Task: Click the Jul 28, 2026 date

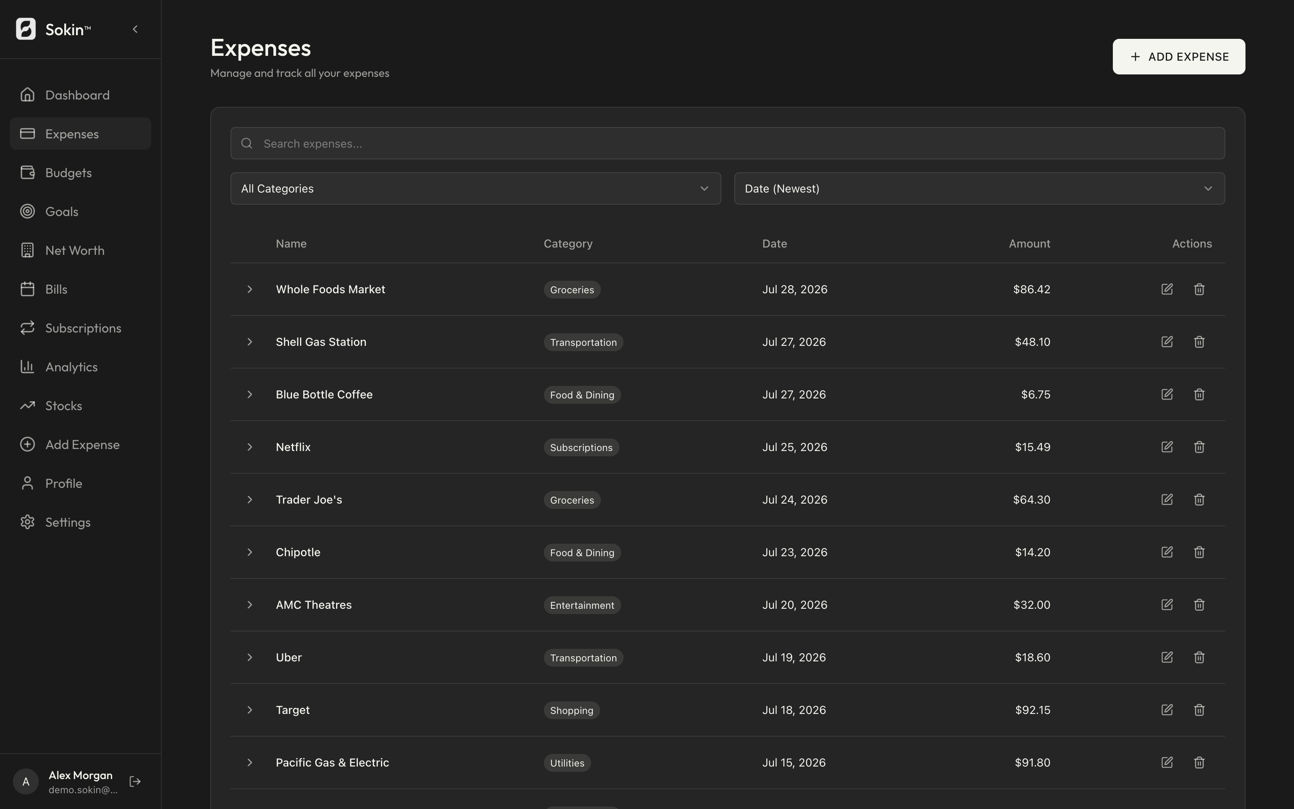Action: point(795,290)
